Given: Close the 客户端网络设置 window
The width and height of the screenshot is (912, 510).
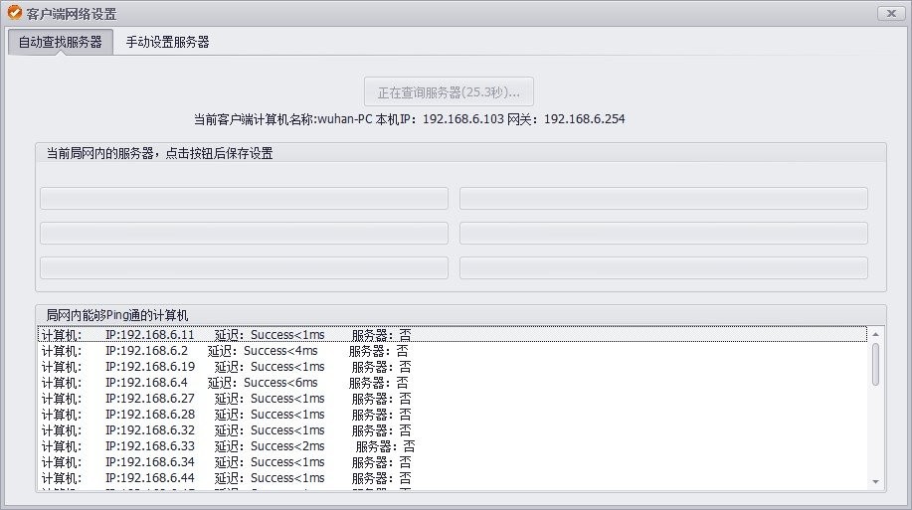Looking at the screenshot, I should [x=891, y=13].
